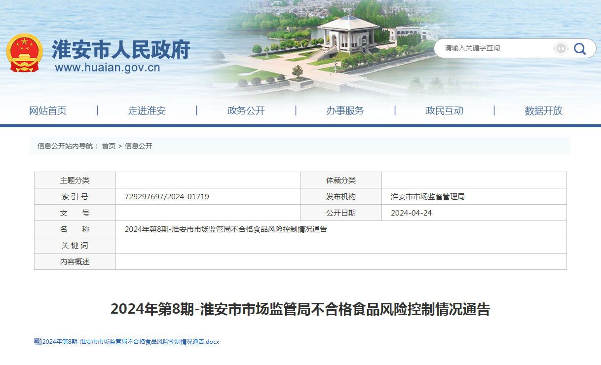Open the 政民互动 menu item
The image size is (601, 365).
tap(445, 110)
